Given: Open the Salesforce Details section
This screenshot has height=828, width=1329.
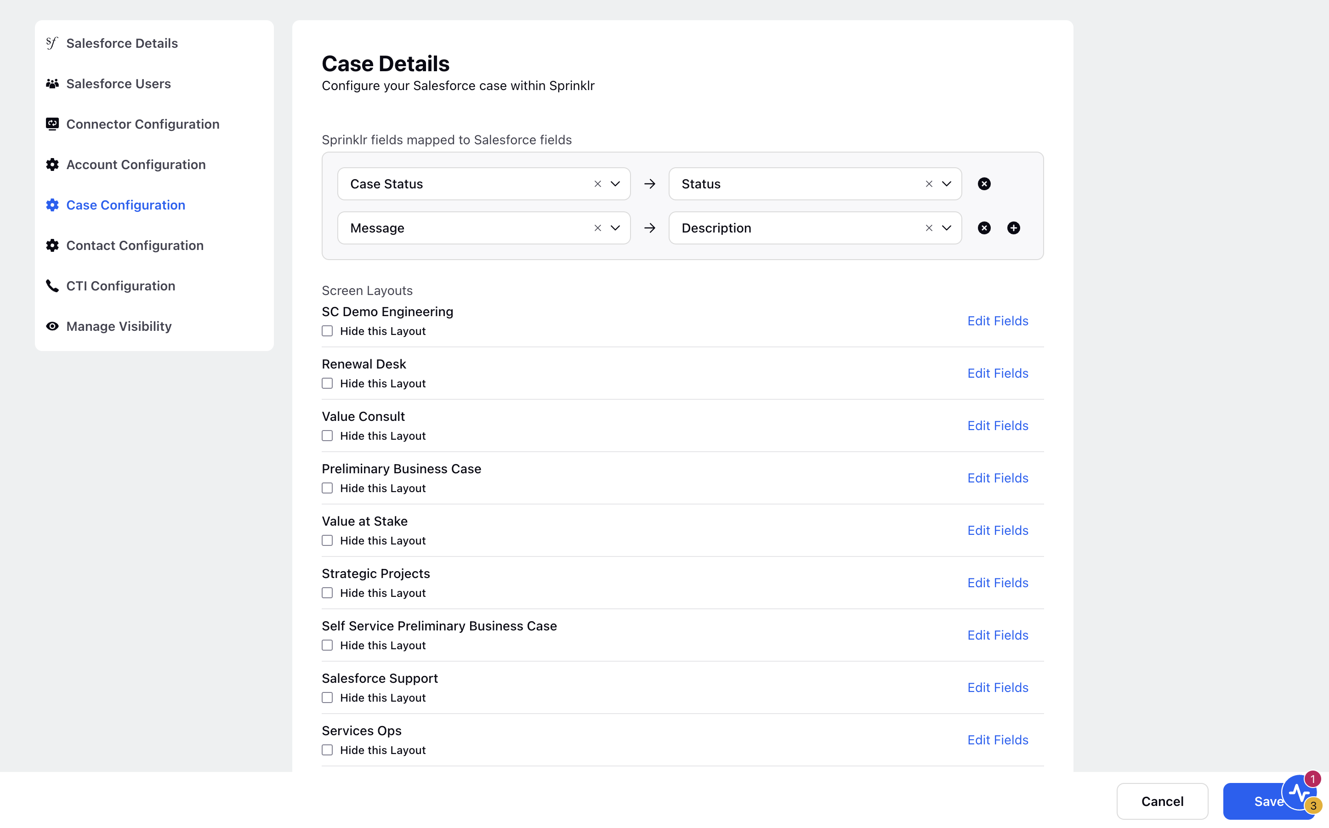Looking at the screenshot, I should click(x=122, y=43).
